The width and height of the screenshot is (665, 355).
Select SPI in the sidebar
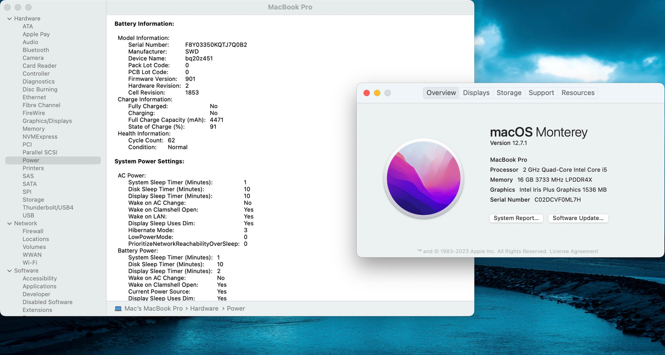tap(27, 192)
